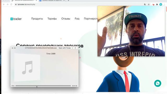
Task: Click the browser back arrow
Action: [x=4, y=4]
